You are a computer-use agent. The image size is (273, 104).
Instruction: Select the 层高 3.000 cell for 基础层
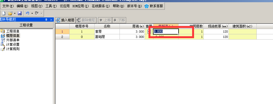coord(132,37)
